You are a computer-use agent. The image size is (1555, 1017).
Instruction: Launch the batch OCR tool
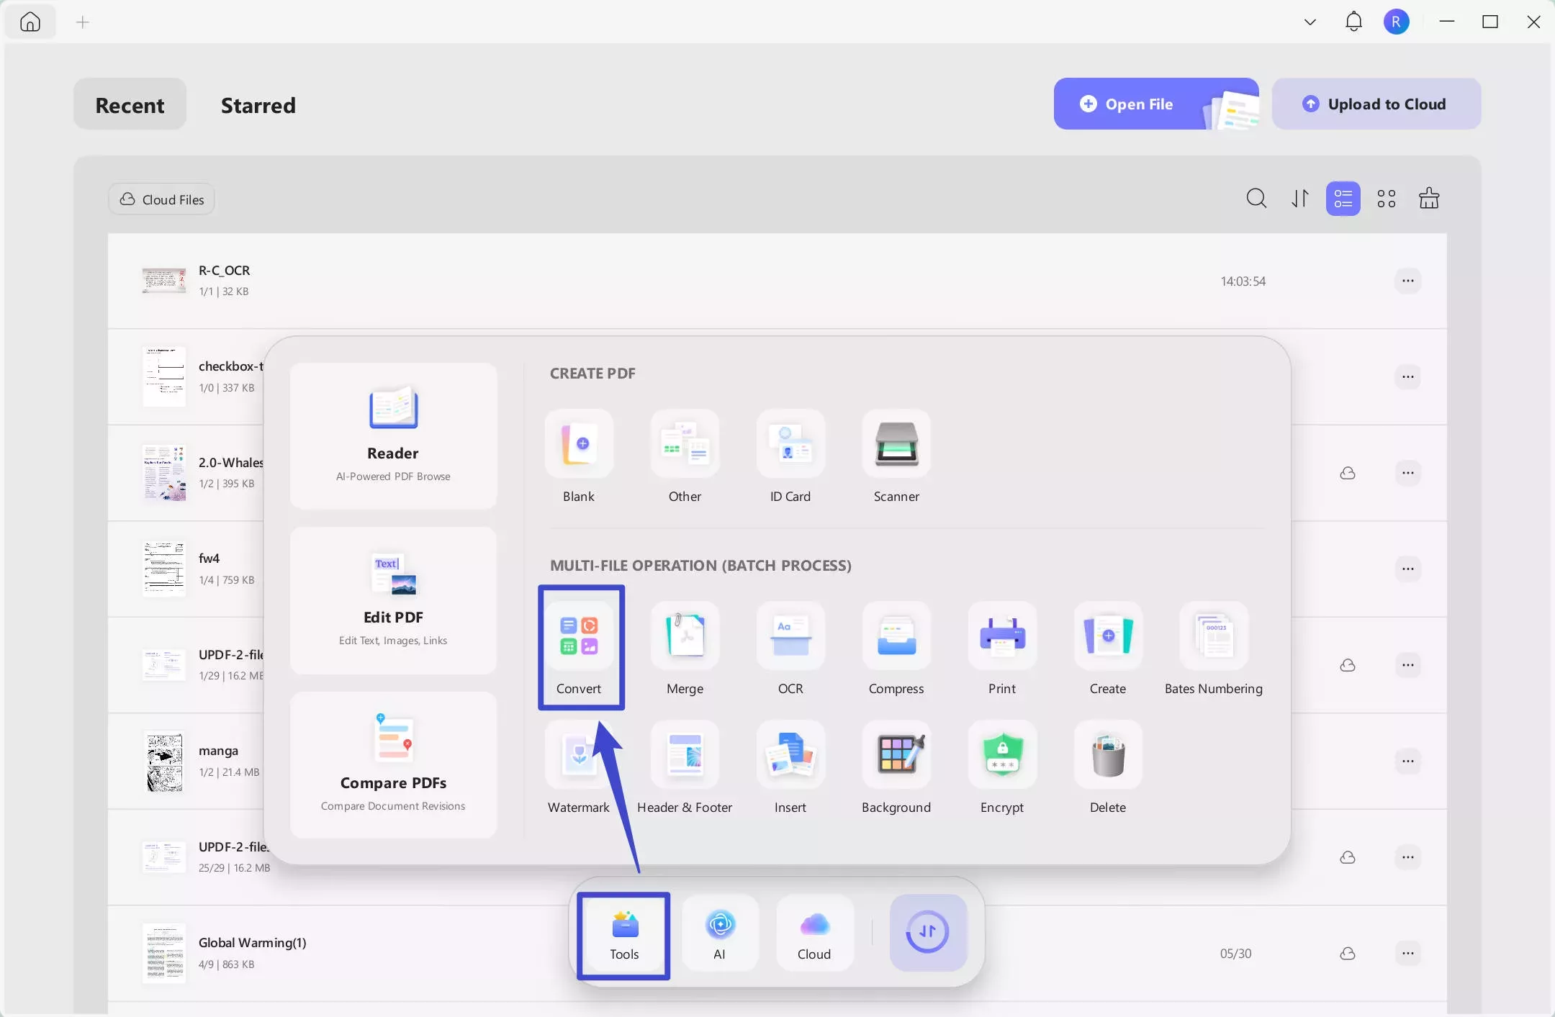tap(790, 638)
